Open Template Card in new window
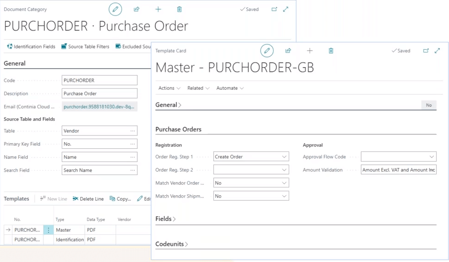The width and height of the screenshot is (449, 262). pos(426,51)
